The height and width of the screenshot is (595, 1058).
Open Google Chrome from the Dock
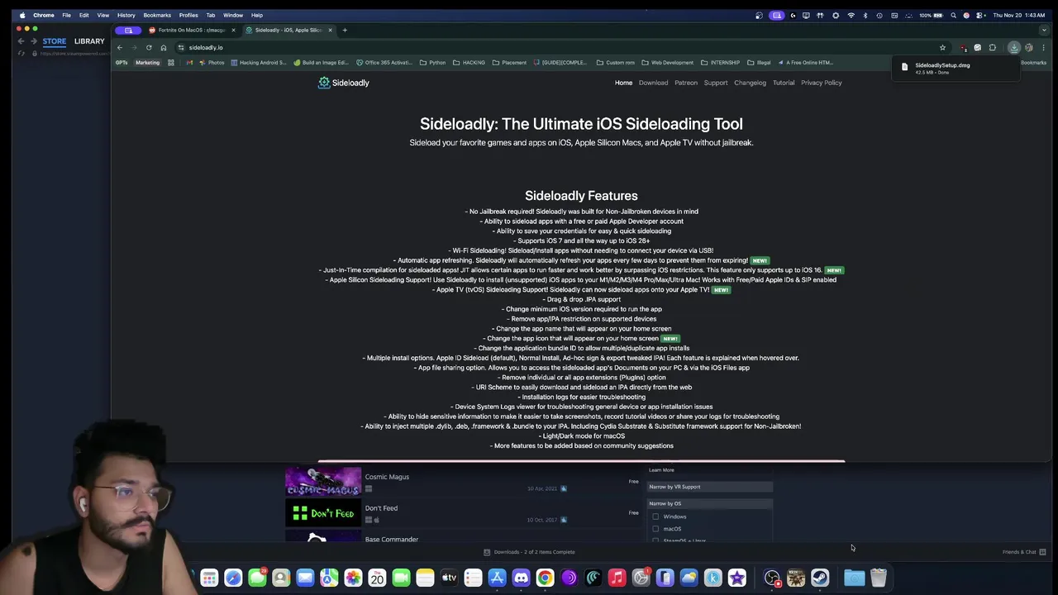pyautogui.click(x=545, y=578)
